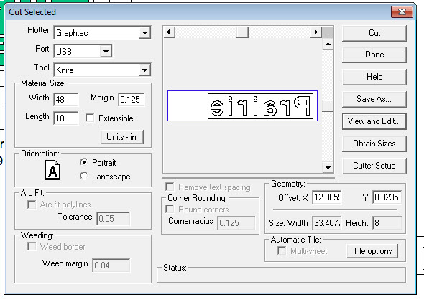This screenshot has height=305, width=424.
Task: Open Cutter Setup
Action: click(374, 166)
